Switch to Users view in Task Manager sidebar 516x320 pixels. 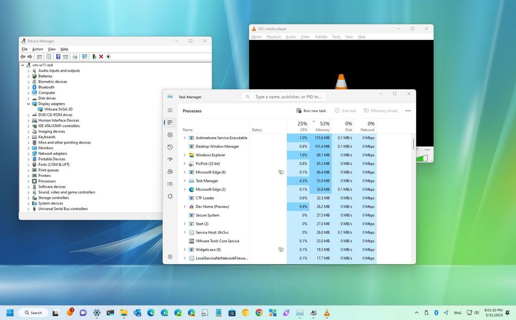point(170,171)
